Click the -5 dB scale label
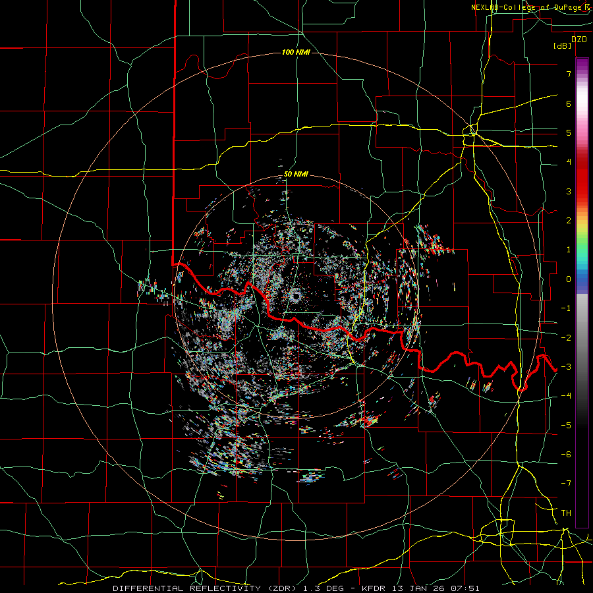The image size is (593, 593). pos(566,426)
